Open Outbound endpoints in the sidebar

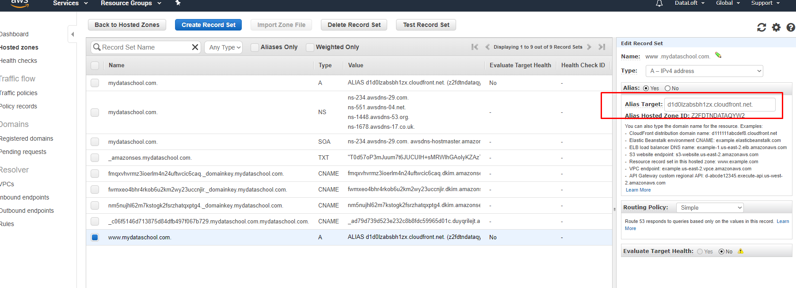[27, 211]
